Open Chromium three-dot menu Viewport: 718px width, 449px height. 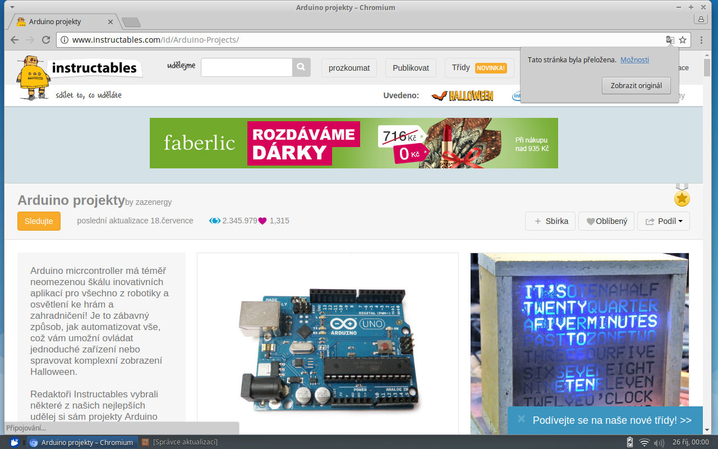(701, 40)
